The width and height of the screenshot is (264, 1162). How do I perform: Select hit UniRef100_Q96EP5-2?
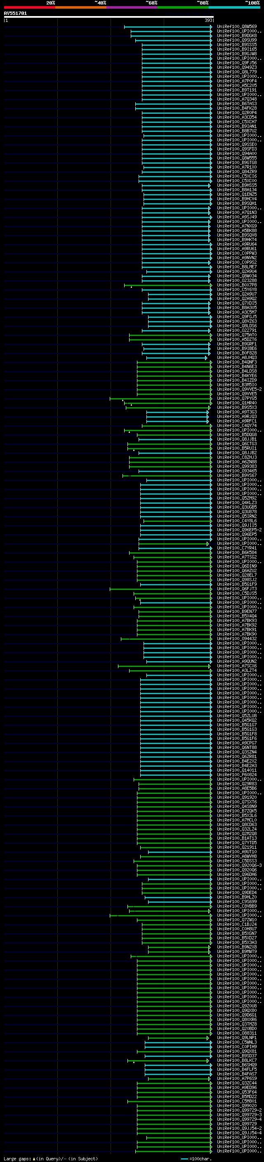(239, 530)
